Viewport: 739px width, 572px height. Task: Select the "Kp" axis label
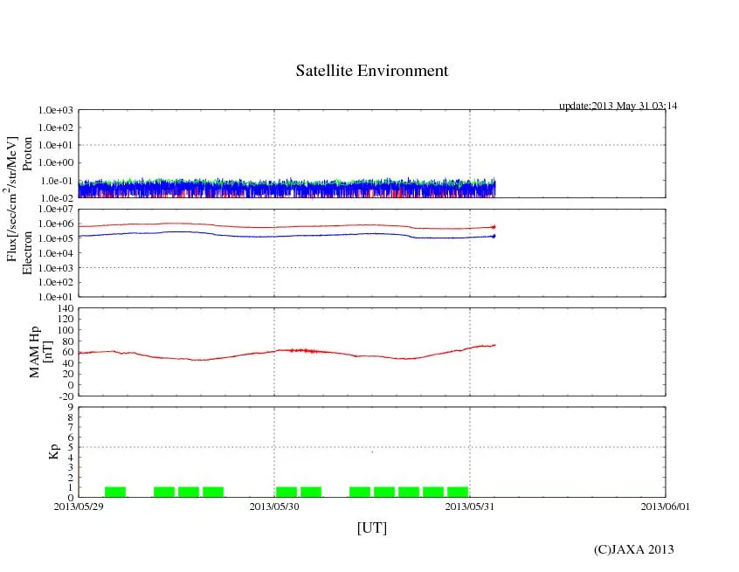54,451
